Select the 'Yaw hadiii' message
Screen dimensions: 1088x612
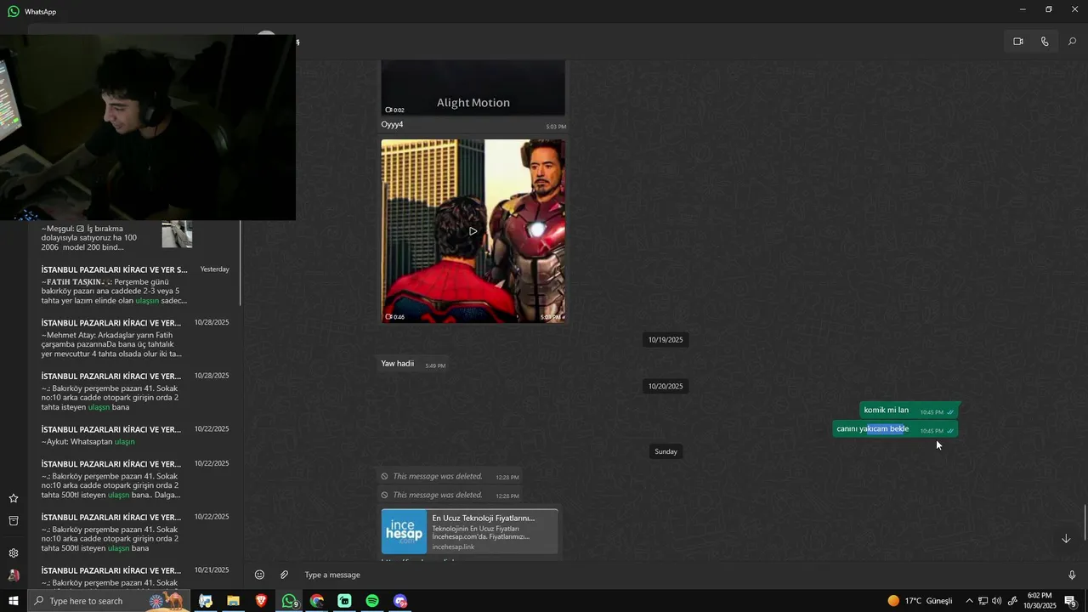(414, 364)
